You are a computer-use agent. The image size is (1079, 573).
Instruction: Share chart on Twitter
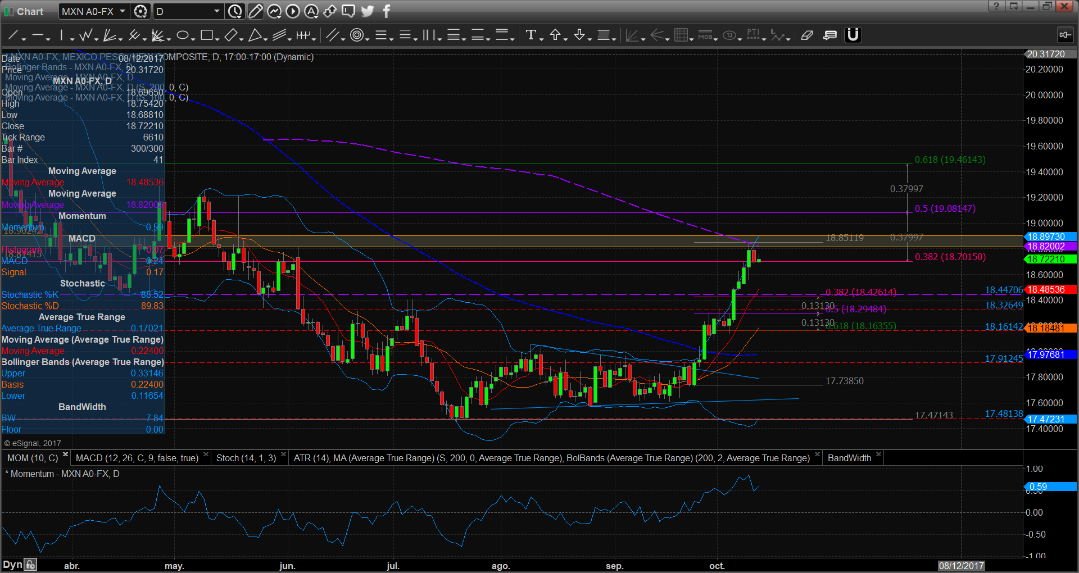[x=367, y=11]
